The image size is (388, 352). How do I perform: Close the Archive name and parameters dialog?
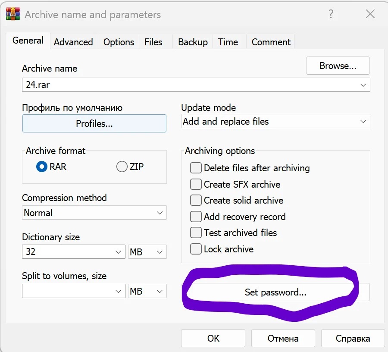[x=370, y=14]
